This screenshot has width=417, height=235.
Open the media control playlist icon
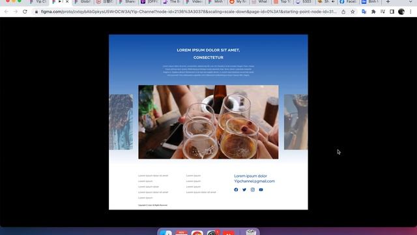click(x=382, y=12)
